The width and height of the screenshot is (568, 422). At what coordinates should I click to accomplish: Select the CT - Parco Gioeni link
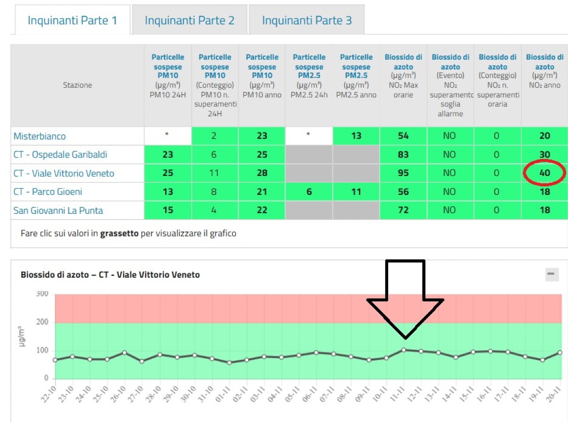[x=49, y=192]
